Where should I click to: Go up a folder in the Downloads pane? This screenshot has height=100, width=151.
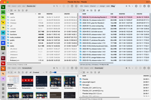[144, 68]
